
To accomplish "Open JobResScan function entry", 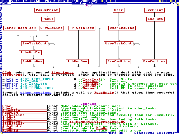I will pyautogui.click(x=25, y=124).
